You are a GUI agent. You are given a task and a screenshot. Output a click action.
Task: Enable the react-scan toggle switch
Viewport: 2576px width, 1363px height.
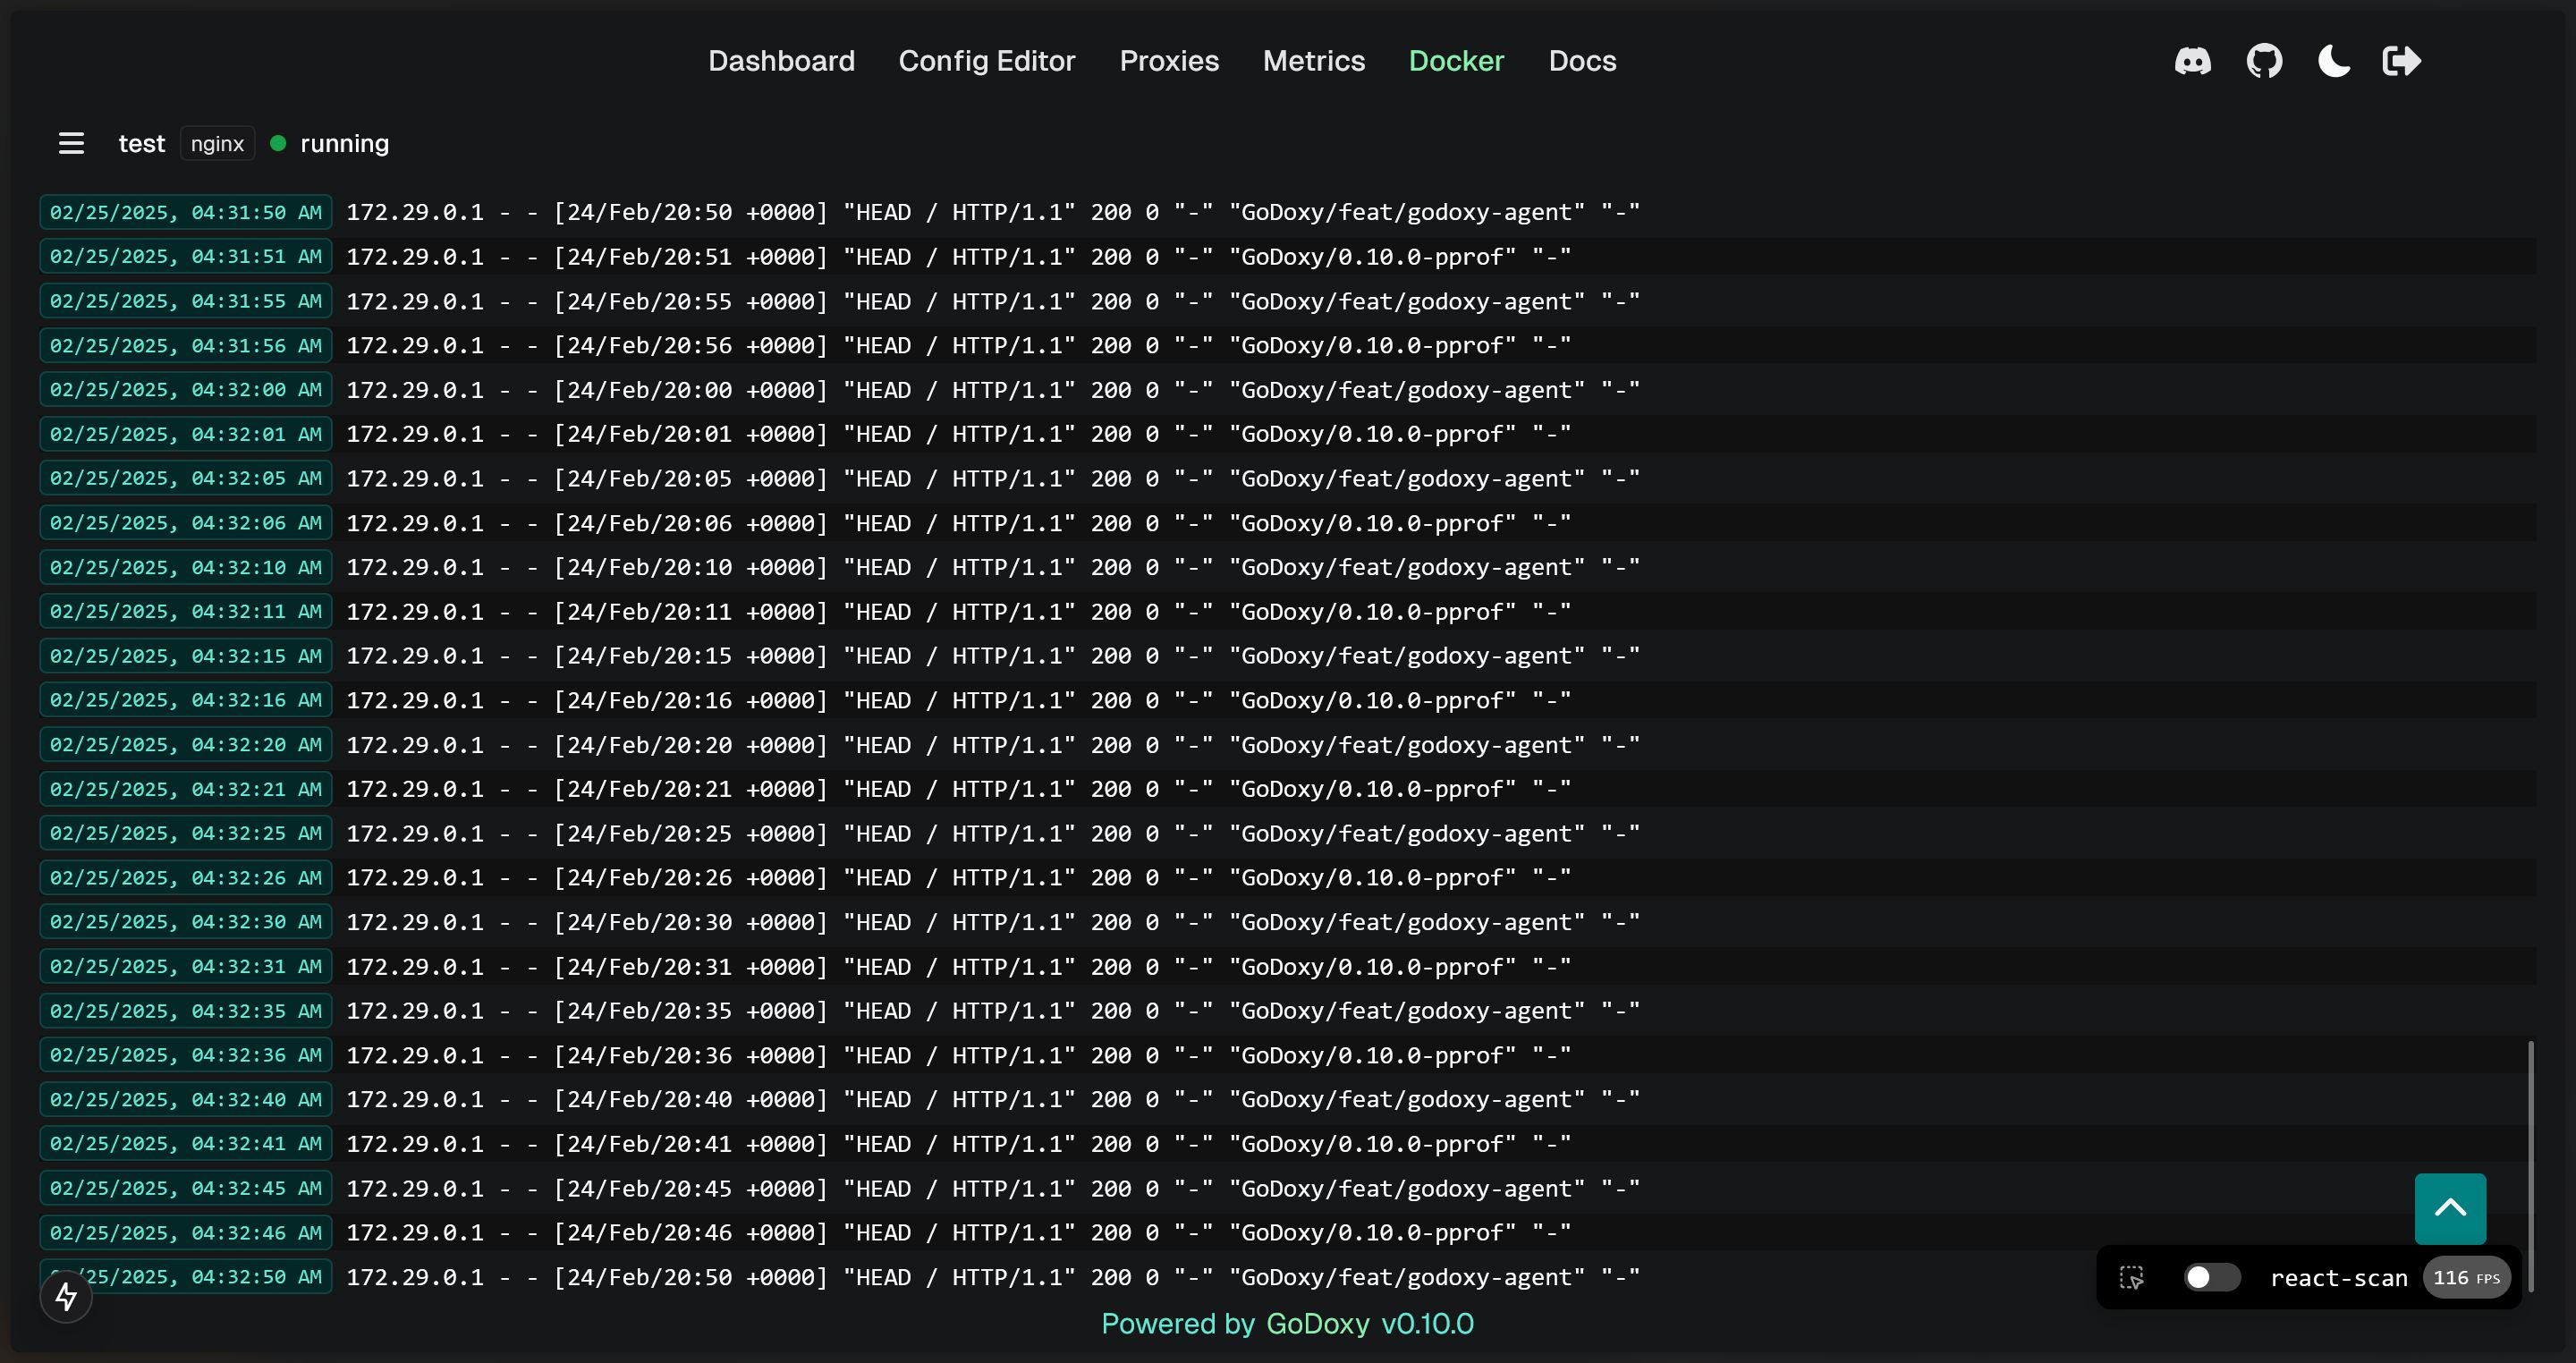click(2211, 1277)
